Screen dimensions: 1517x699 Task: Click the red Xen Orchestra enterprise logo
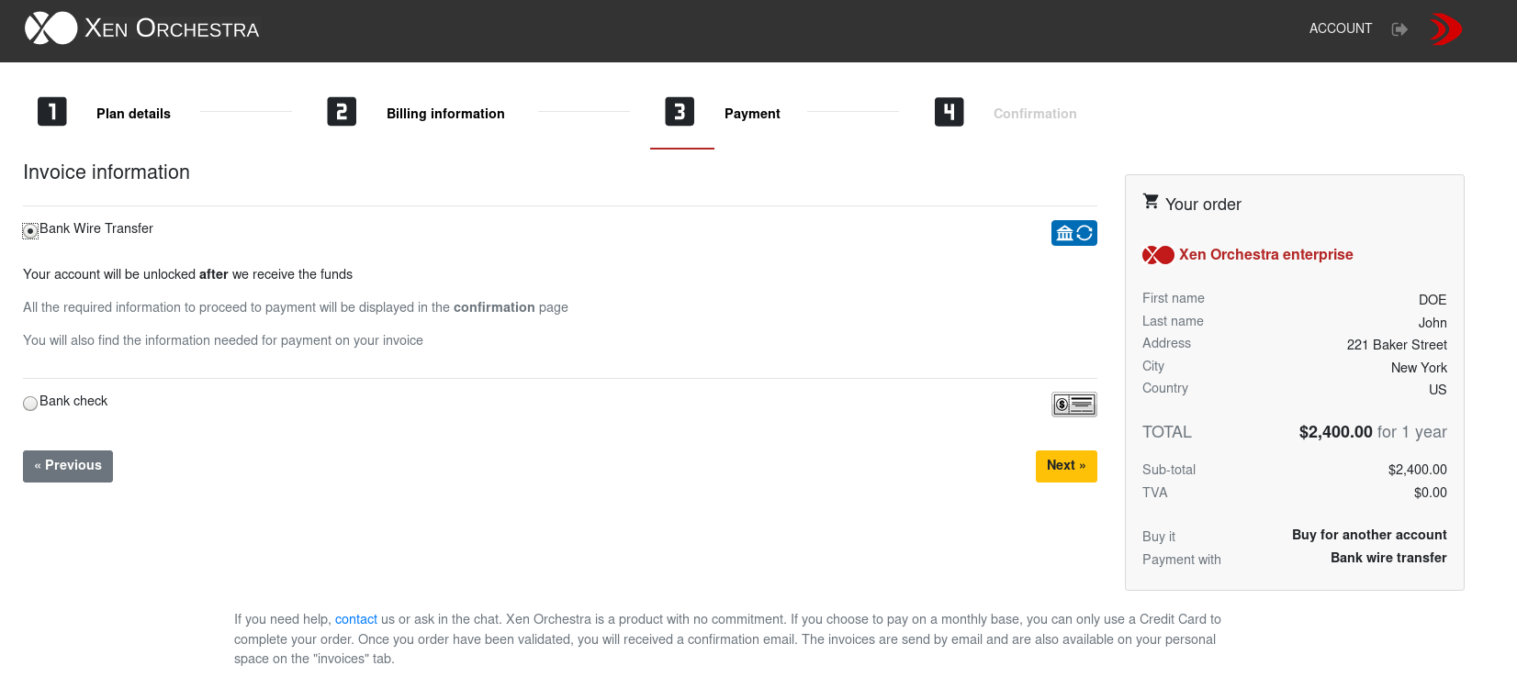(x=1158, y=255)
